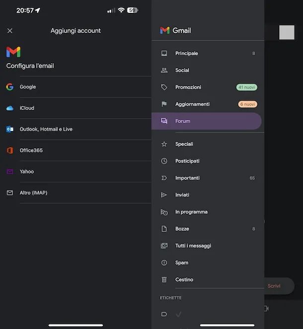
Task: Tap the 6 nuovi badge on Aggiornamenti
Action: [x=247, y=105]
